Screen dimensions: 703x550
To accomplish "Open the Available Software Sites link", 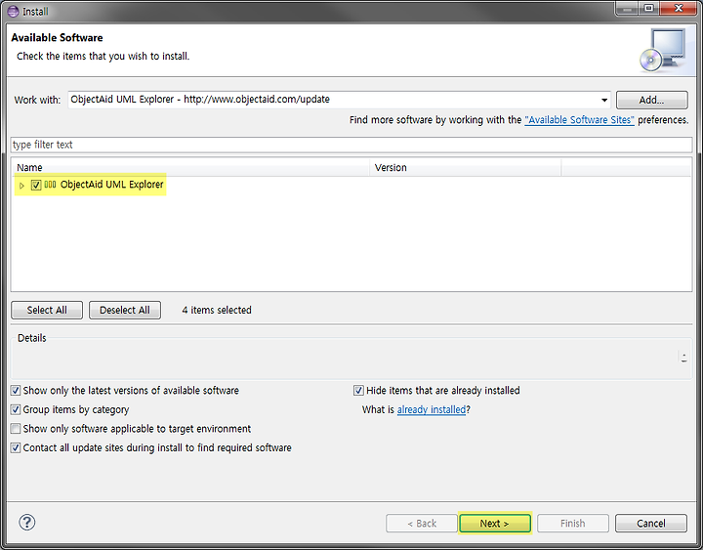I will [x=579, y=120].
